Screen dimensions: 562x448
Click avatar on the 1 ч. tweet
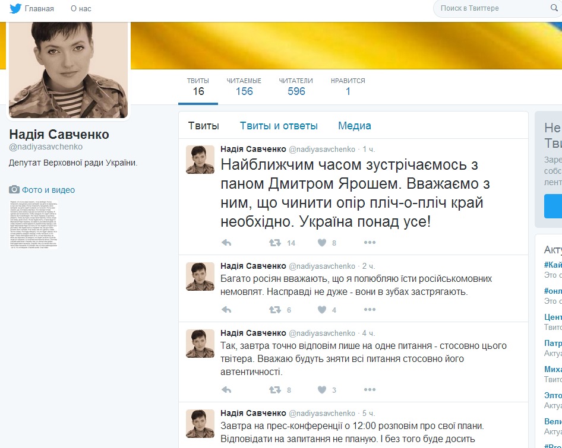click(x=200, y=160)
